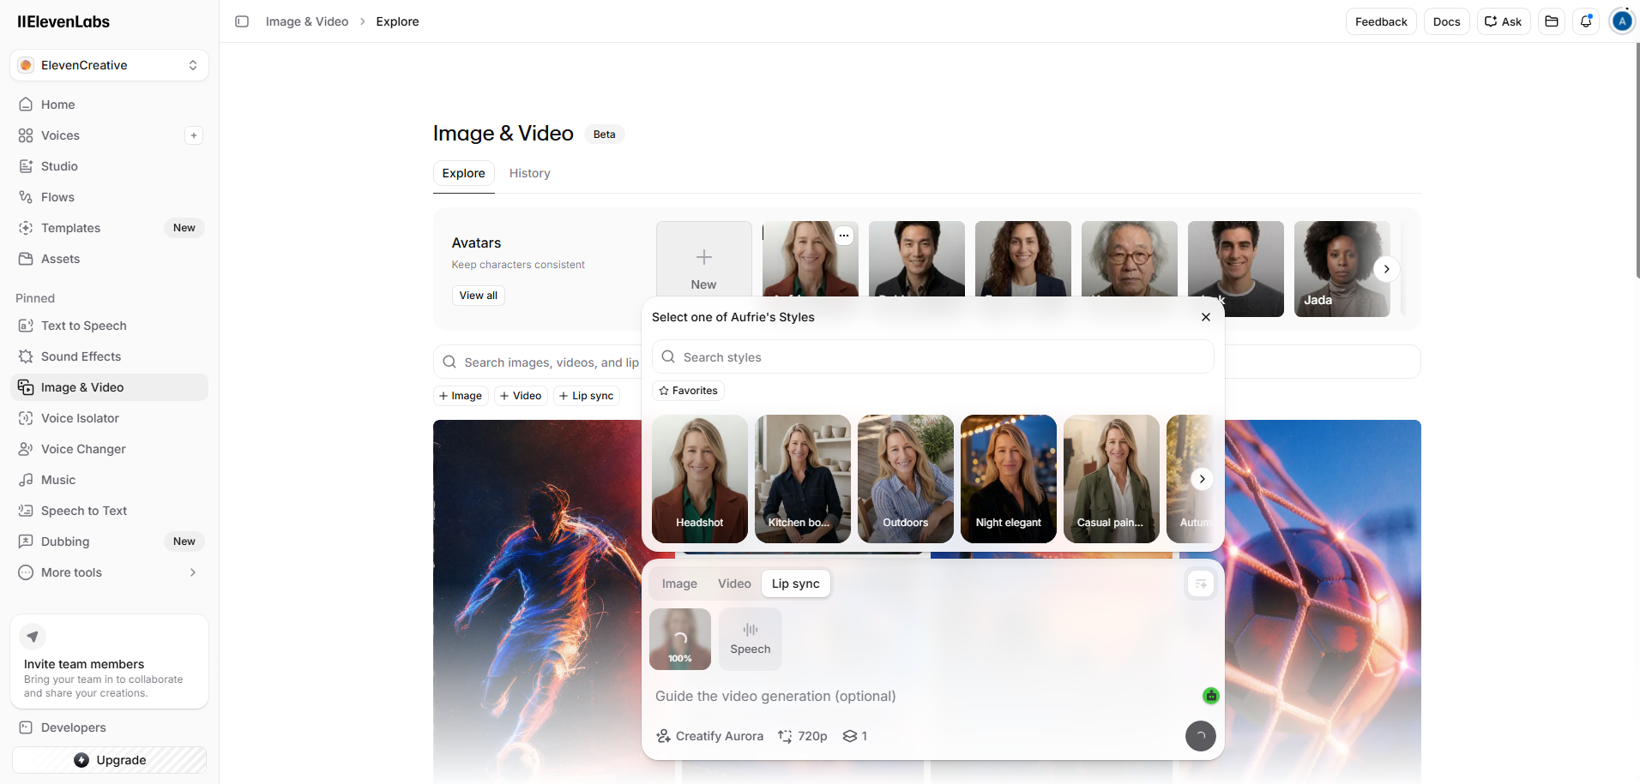Select Lip sync mode tab

796,584
